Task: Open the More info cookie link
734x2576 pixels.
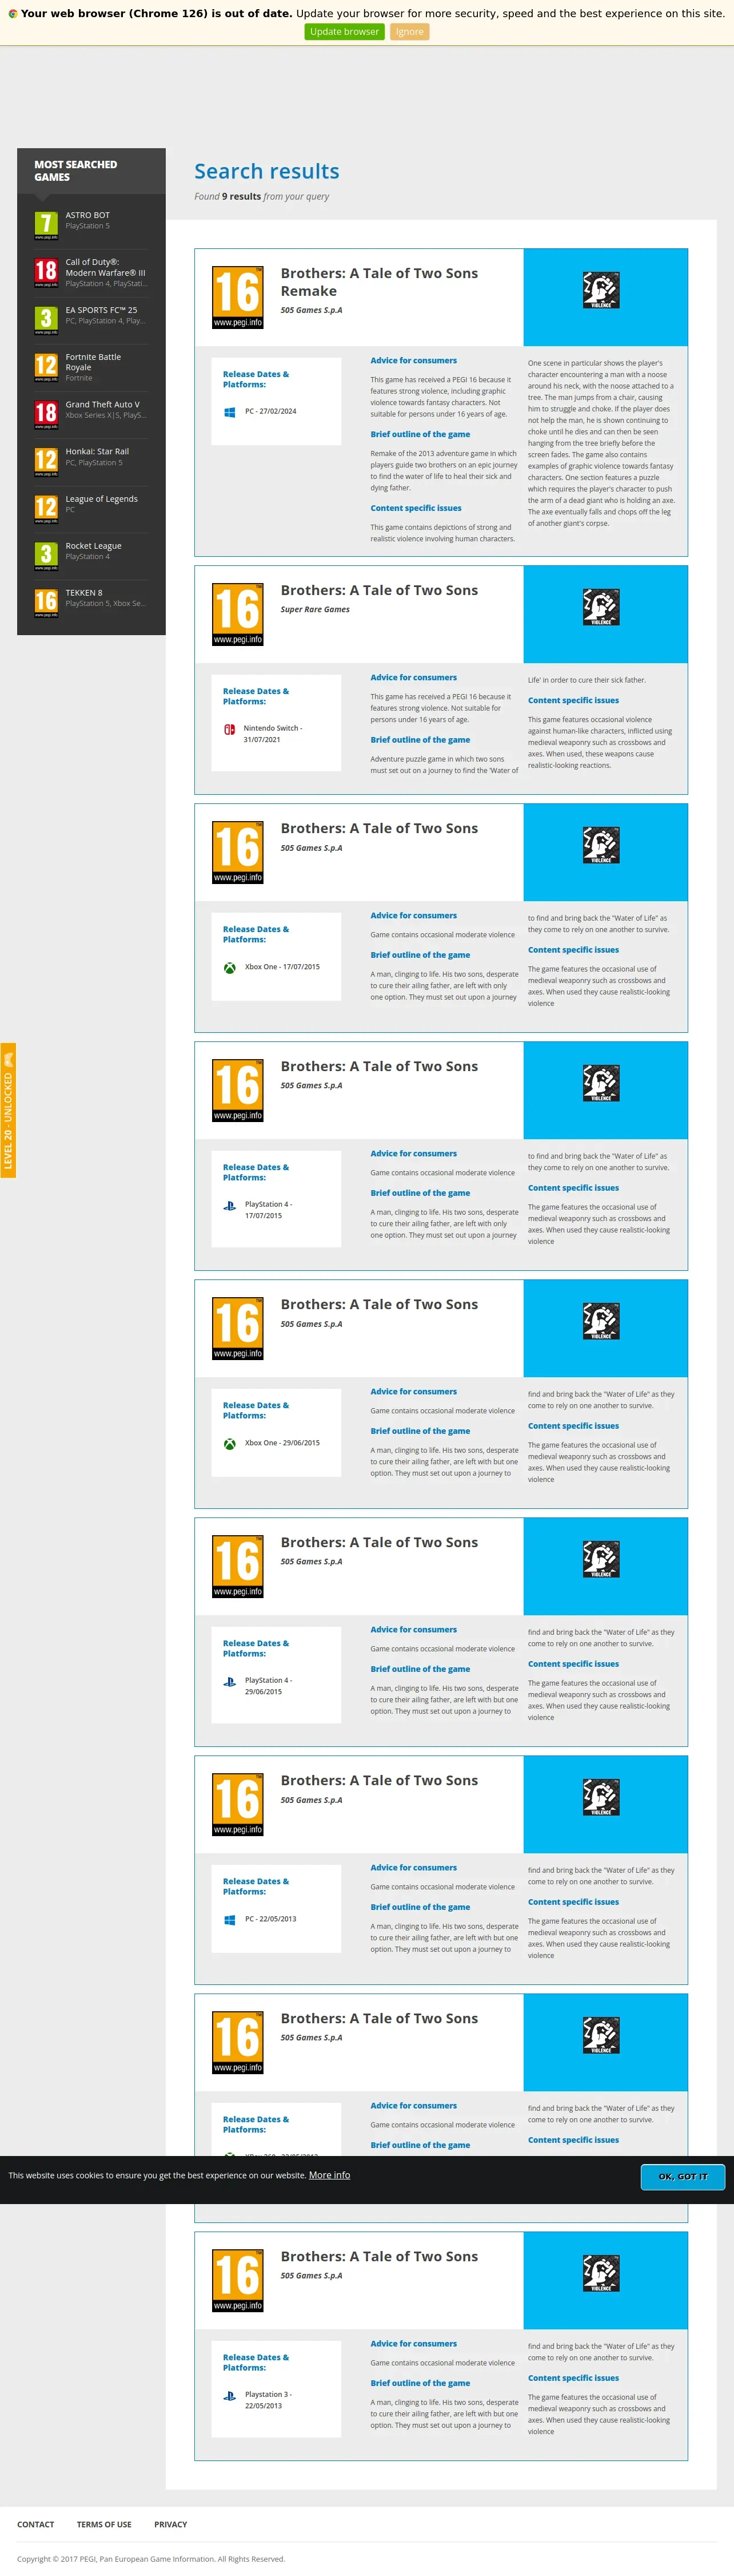Action: pos(329,2175)
